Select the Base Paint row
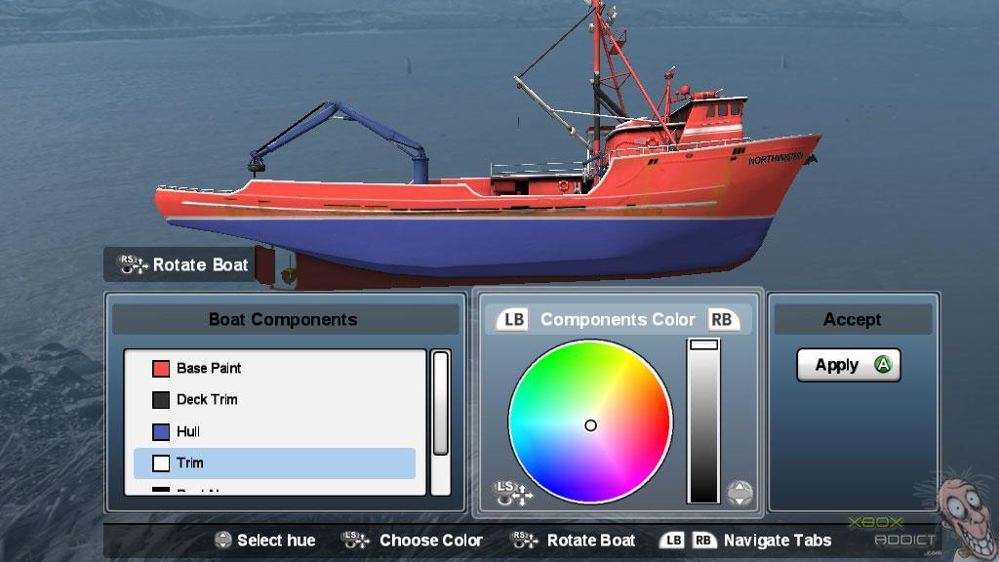The width and height of the screenshot is (999, 562). tap(274, 368)
